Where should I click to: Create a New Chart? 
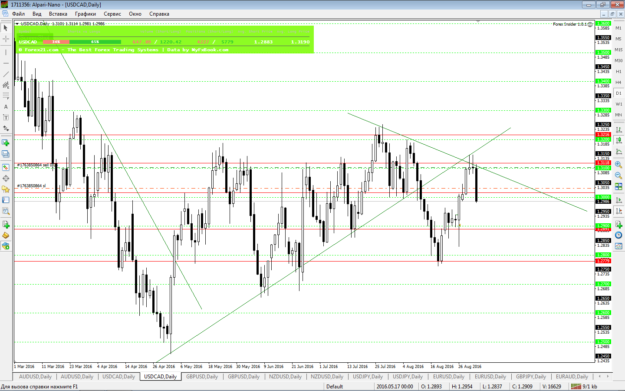click(x=6, y=142)
